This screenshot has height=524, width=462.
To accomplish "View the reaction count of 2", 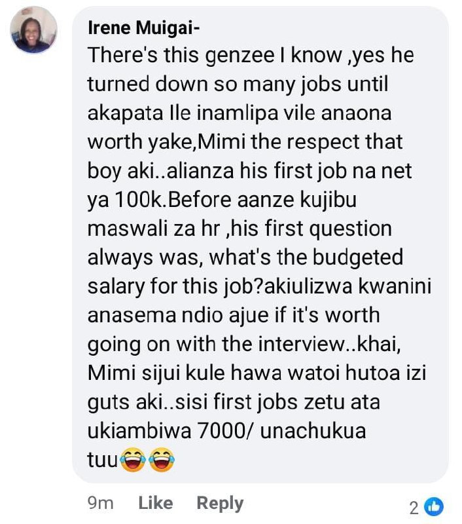I will pos(414,508).
